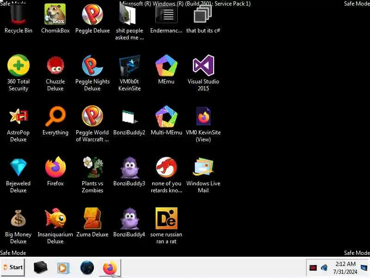This screenshot has width=370, height=278.
Task: Open the black folder taskbar icon
Action: click(41, 267)
